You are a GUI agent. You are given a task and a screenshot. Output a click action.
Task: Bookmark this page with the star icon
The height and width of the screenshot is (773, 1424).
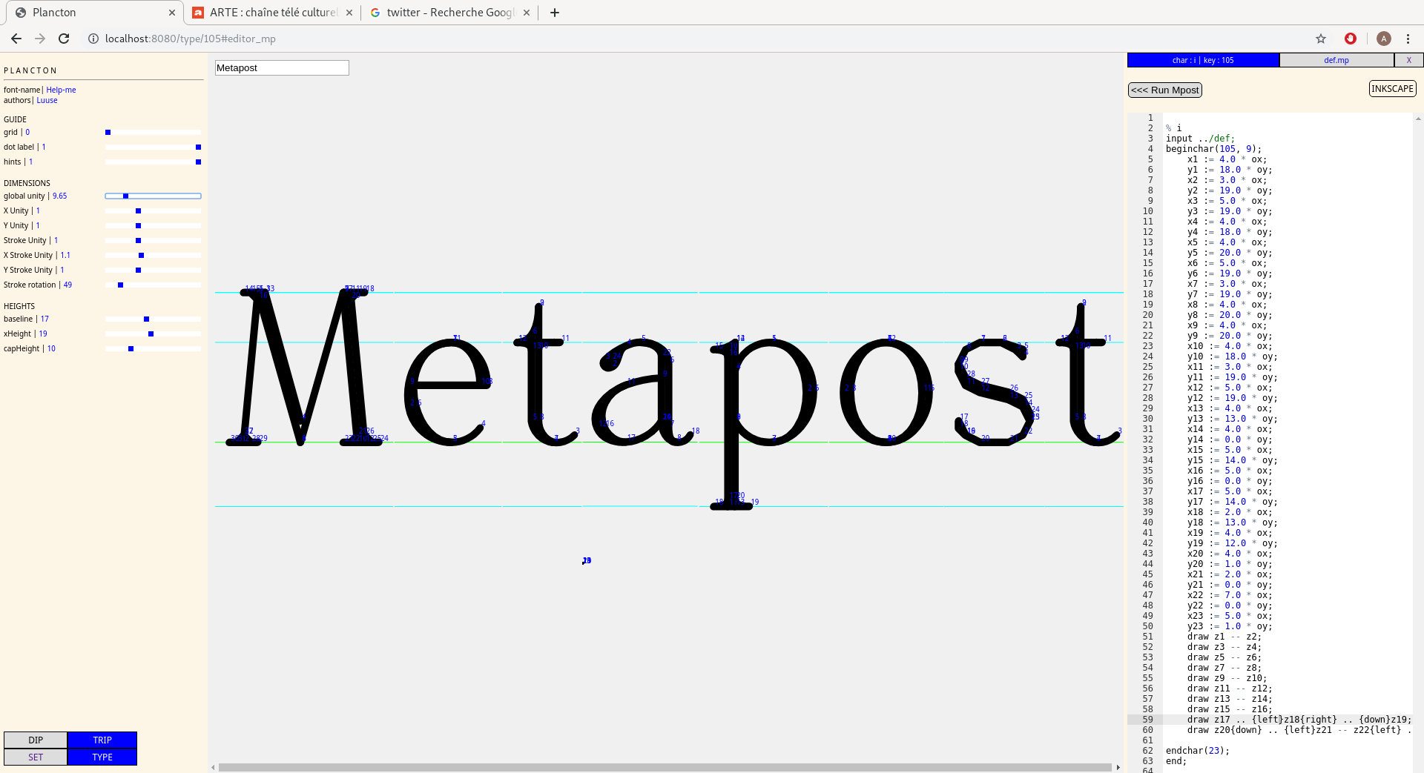pos(1321,39)
